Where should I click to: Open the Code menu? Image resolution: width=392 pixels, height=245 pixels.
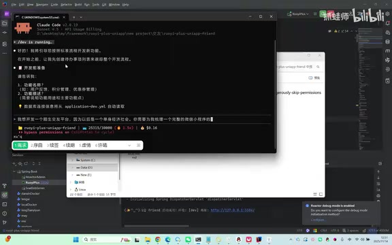pos(54,5)
